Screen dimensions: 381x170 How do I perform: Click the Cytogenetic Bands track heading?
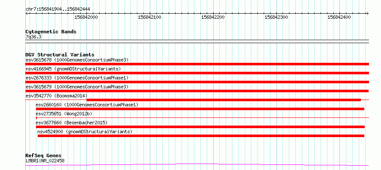click(51, 32)
